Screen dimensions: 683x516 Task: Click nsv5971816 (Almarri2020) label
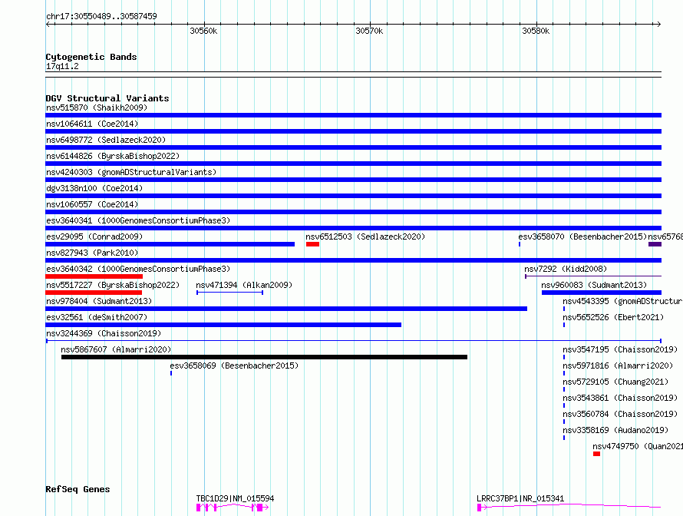[x=618, y=365]
